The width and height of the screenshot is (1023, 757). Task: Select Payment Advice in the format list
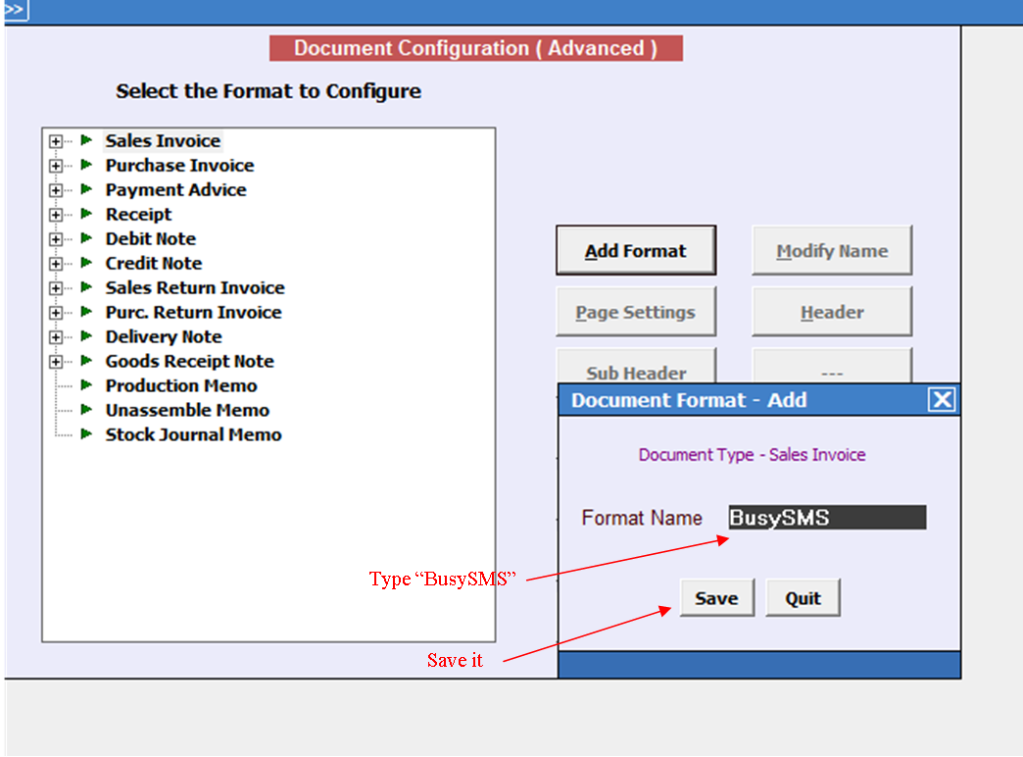tap(176, 190)
